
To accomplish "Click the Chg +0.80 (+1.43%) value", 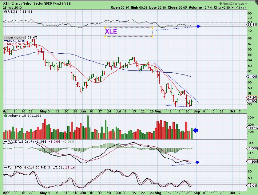I will click(229, 7).
